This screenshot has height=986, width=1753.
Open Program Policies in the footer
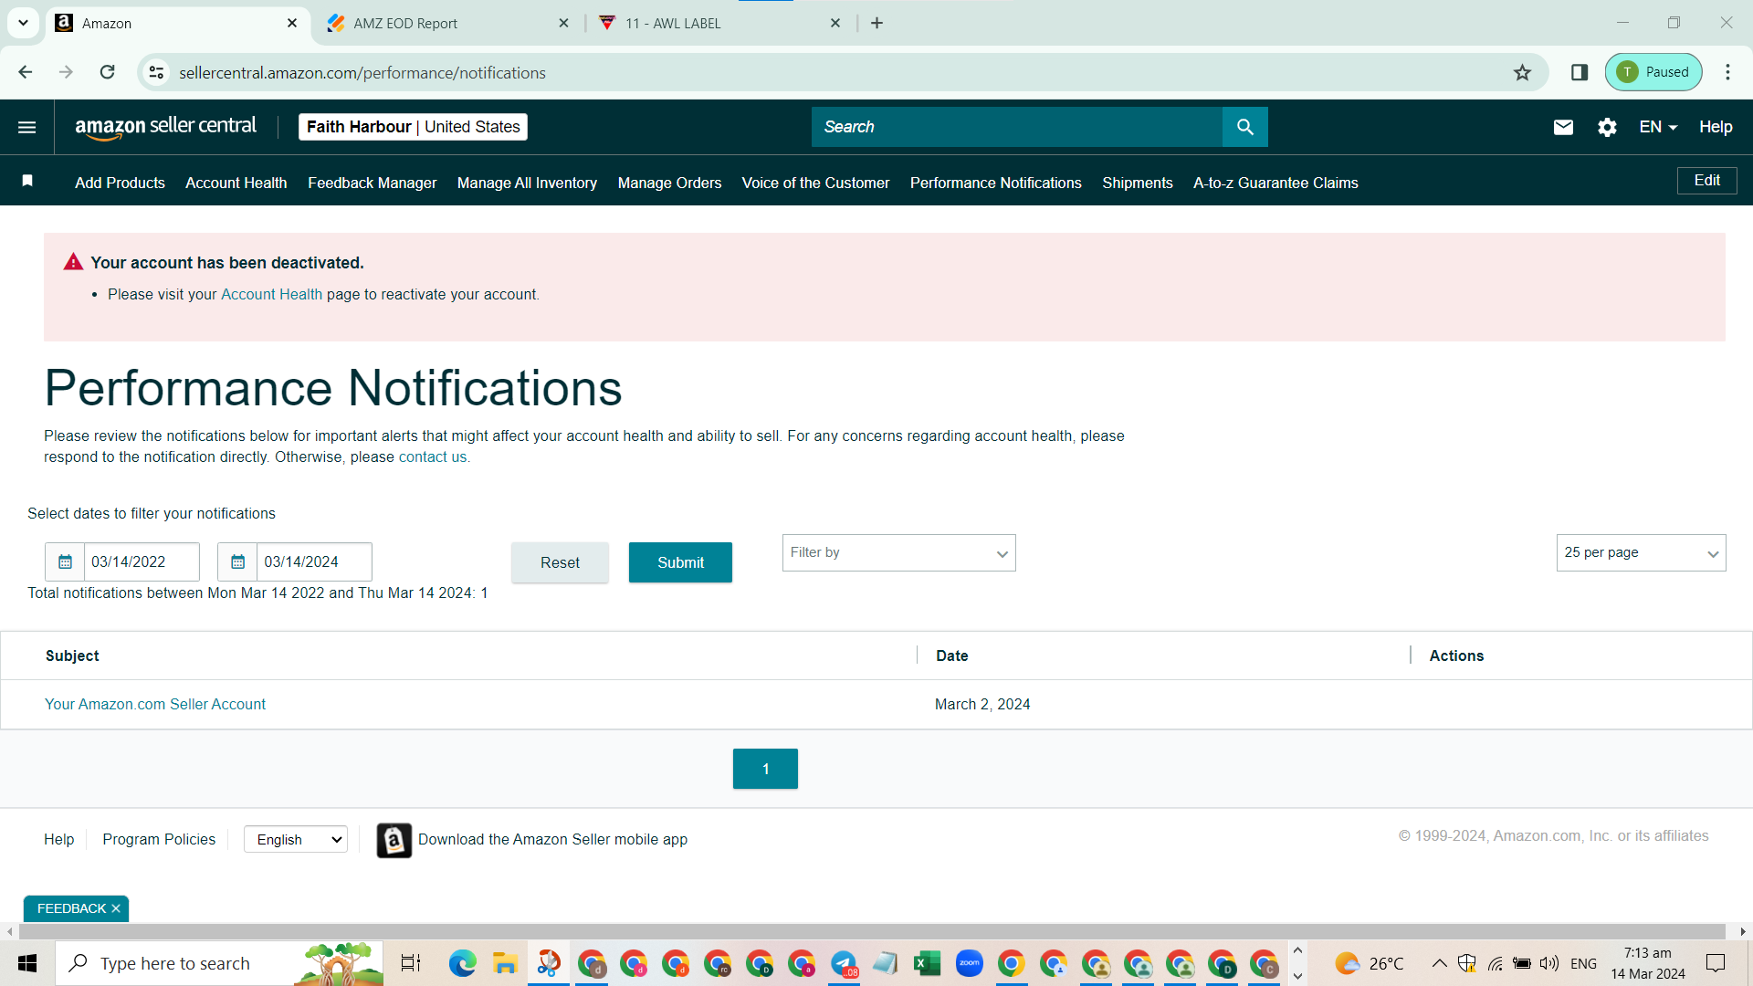(x=159, y=839)
